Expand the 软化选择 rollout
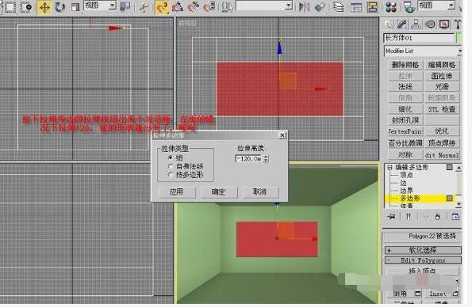This screenshot has height=307, width=472. pos(423,250)
